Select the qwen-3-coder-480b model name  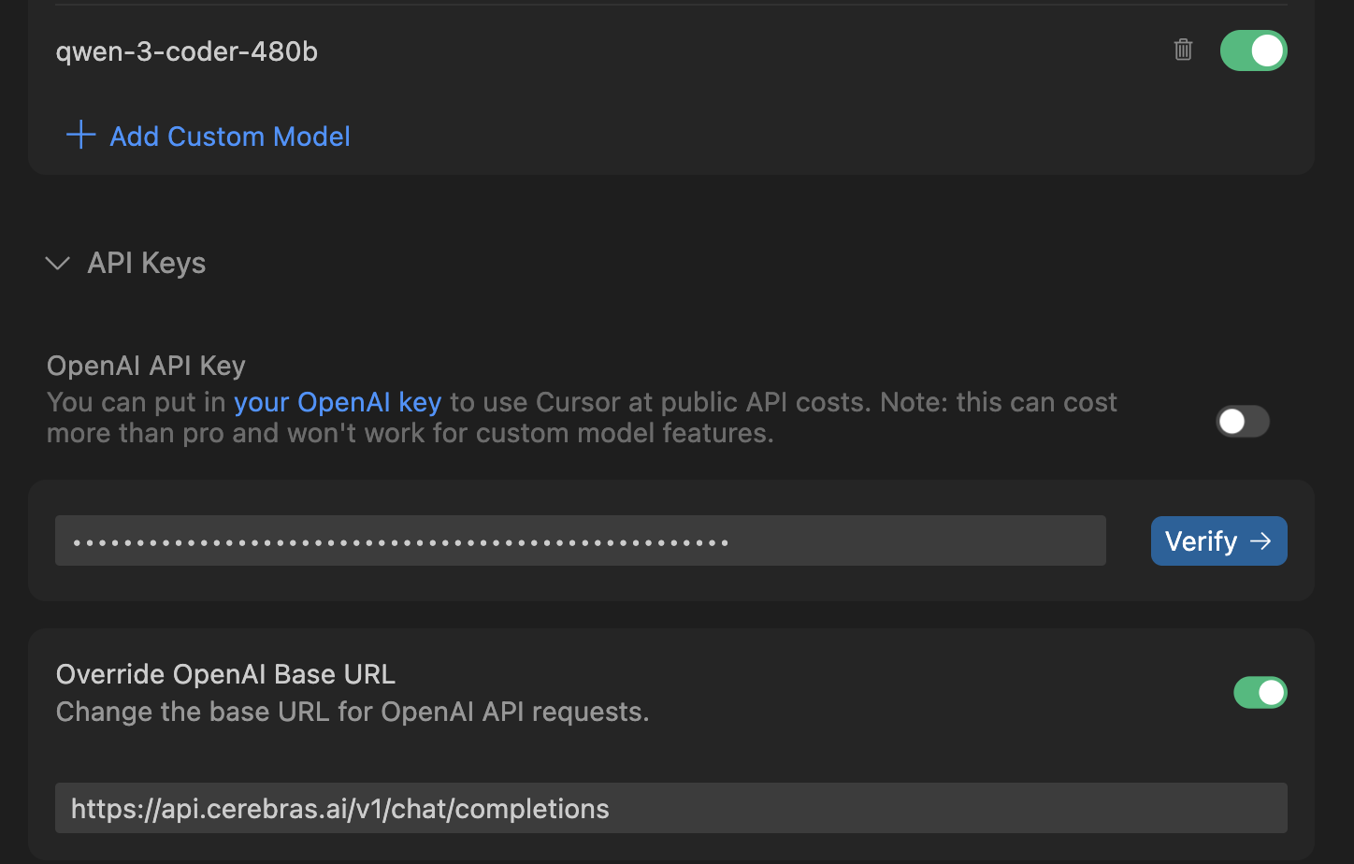[x=187, y=51]
